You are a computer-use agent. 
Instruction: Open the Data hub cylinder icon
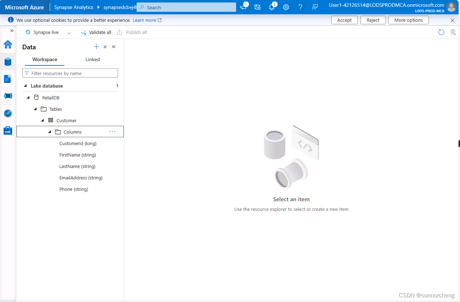(x=8, y=61)
